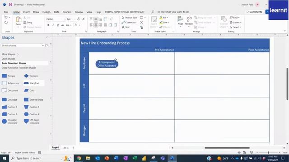Viewport: 289px width, 162px height.
Task: Click the Connection Point X tool
Action: [x=141, y=22]
